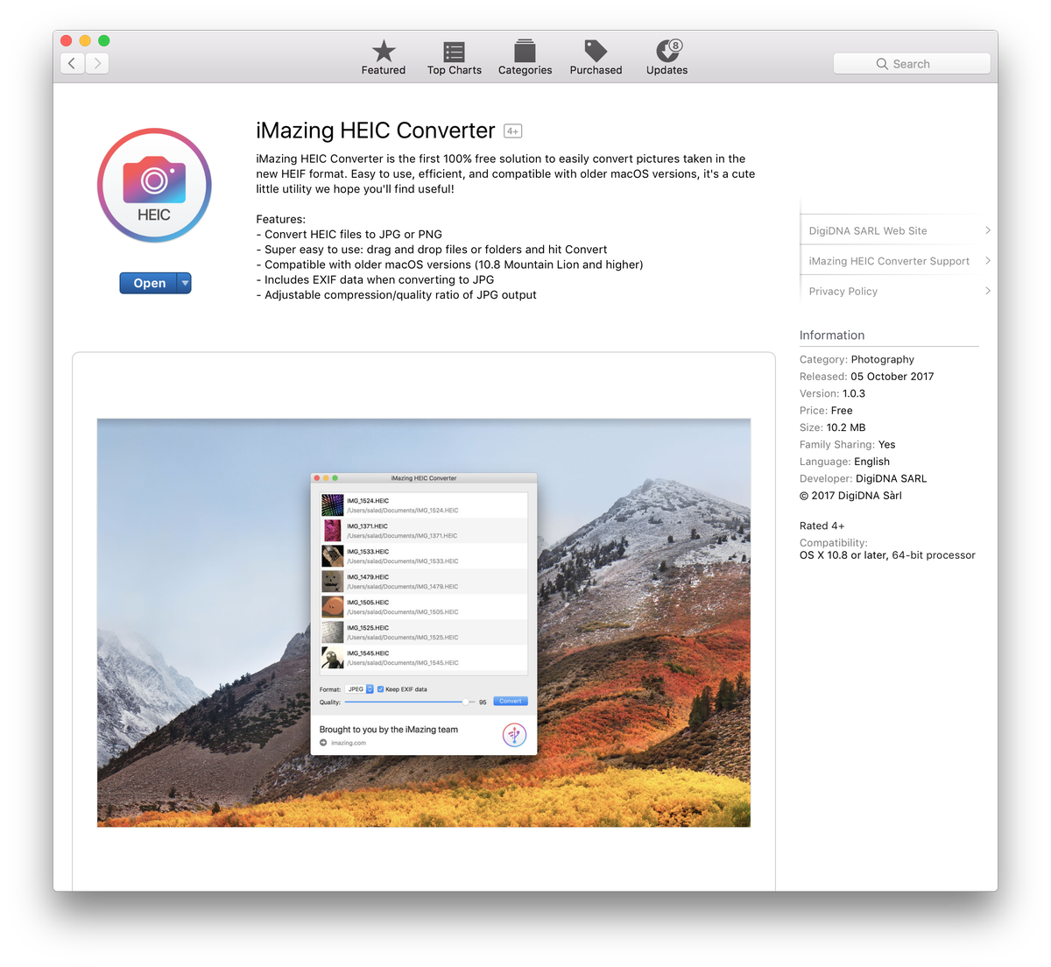The height and width of the screenshot is (967, 1051).
Task: Open Updates with badge 8
Action: (x=668, y=50)
